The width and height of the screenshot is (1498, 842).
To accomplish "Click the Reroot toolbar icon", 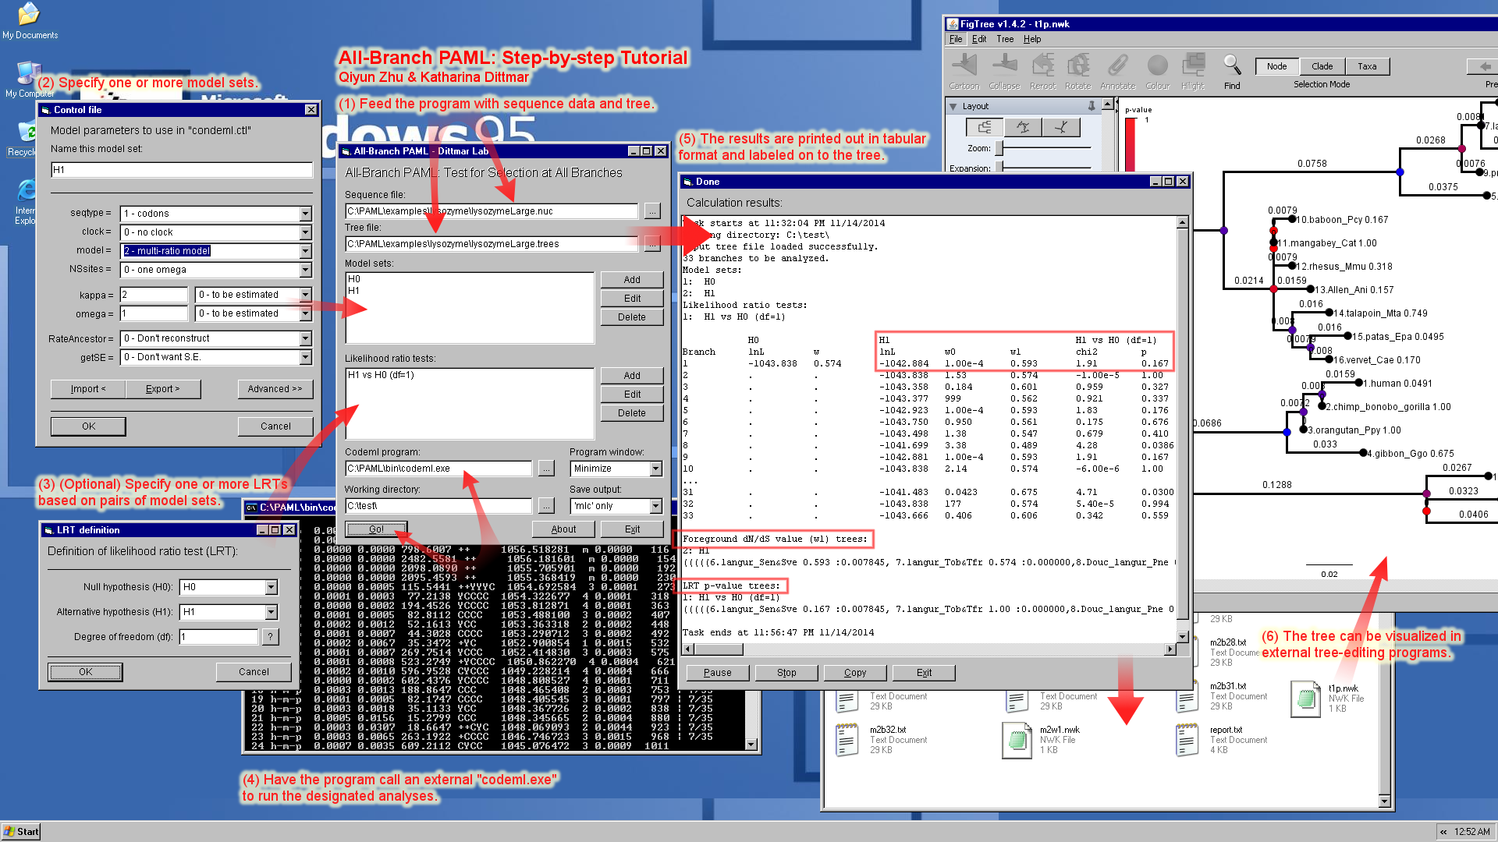I will [1042, 65].
